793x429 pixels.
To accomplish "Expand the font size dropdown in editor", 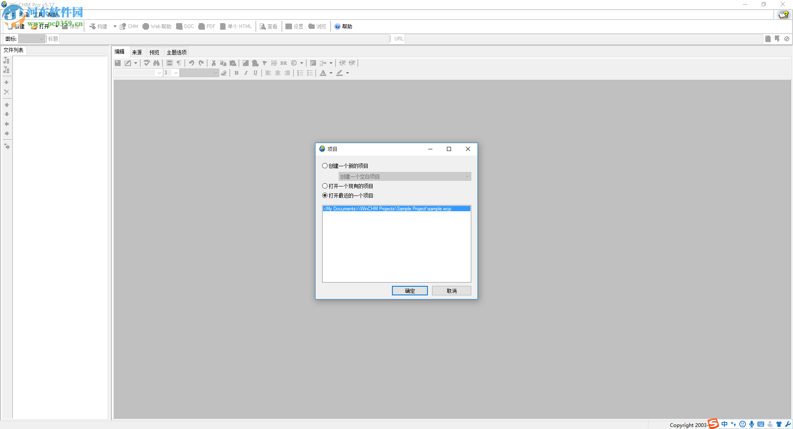I will click(x=175, y=73).
